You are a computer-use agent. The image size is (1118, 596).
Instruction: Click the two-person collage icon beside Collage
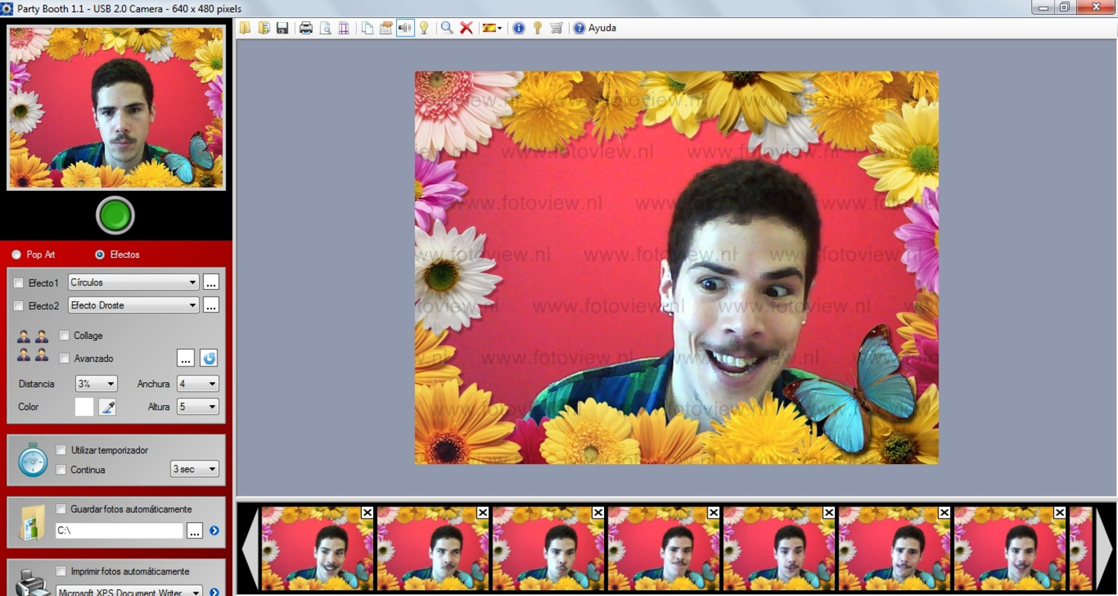[x=33, y=337]
